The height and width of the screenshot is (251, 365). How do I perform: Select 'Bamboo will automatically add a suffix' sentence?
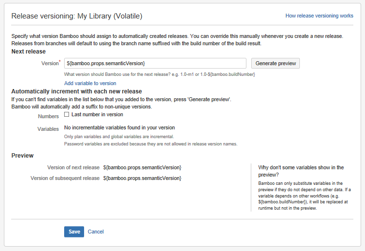[82, 107]
